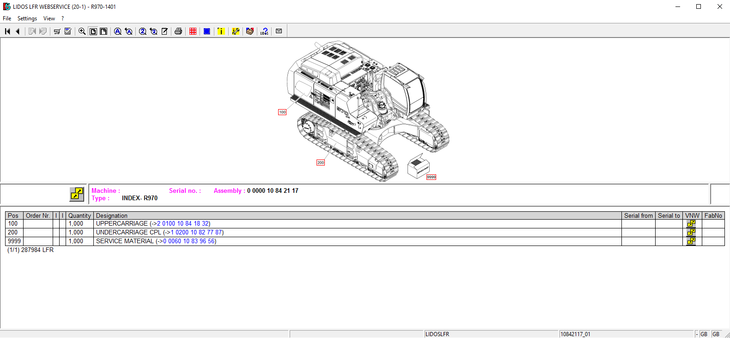Print using the printer icon
This screenshot has width=730, height=338.
coord(178,31)
